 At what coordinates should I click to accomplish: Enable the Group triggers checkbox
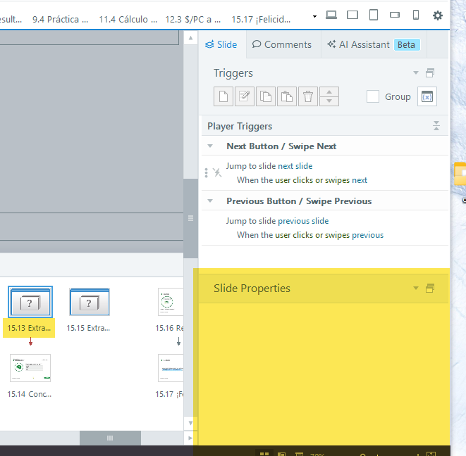point(373,96)
